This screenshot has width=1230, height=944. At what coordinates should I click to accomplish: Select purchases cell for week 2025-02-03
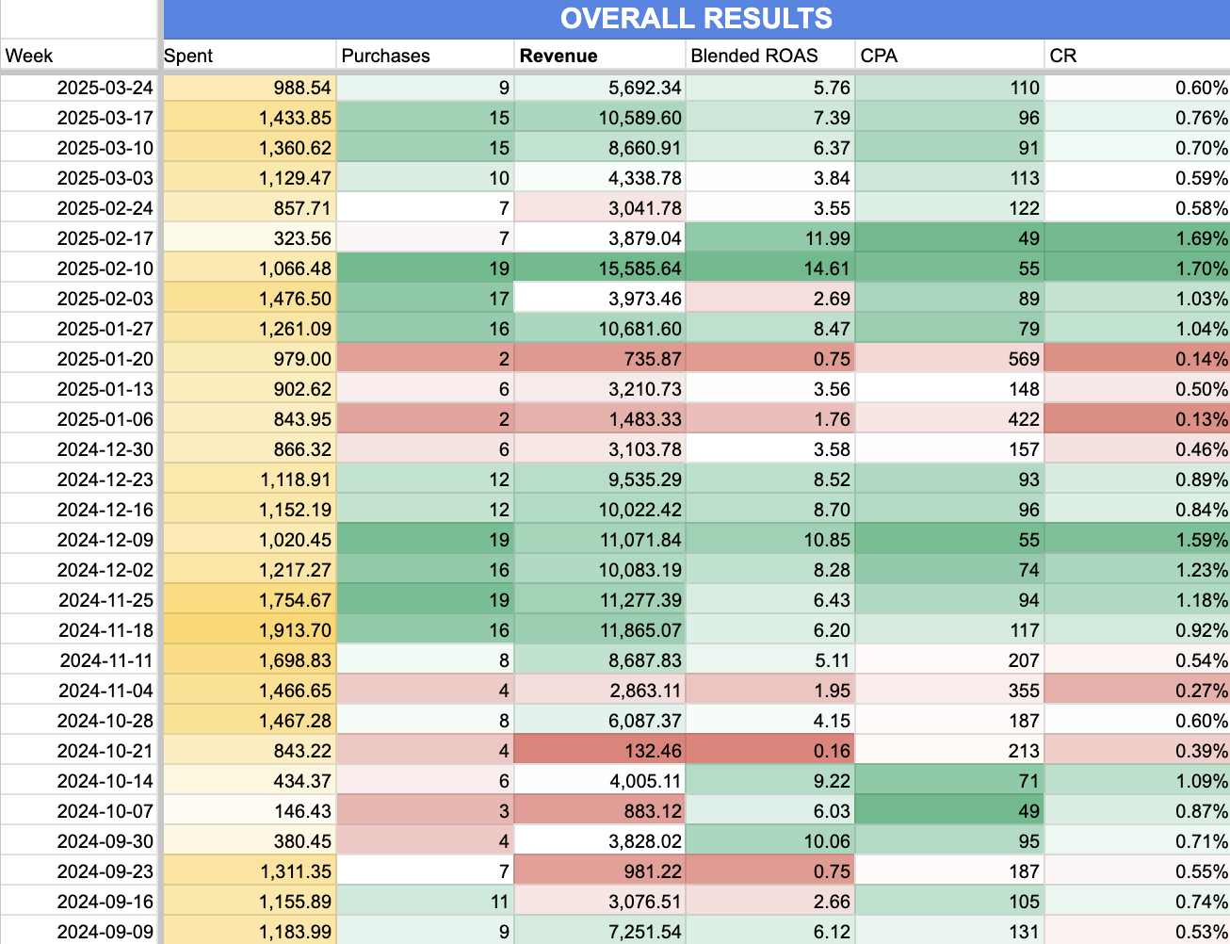(x=425, y=299)
